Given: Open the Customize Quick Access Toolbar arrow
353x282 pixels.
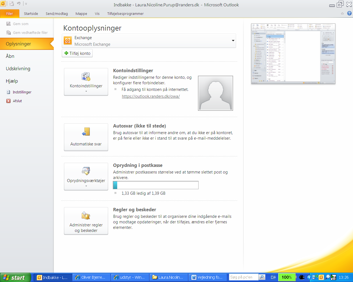Looking at the screenshot, I should 26,4.
